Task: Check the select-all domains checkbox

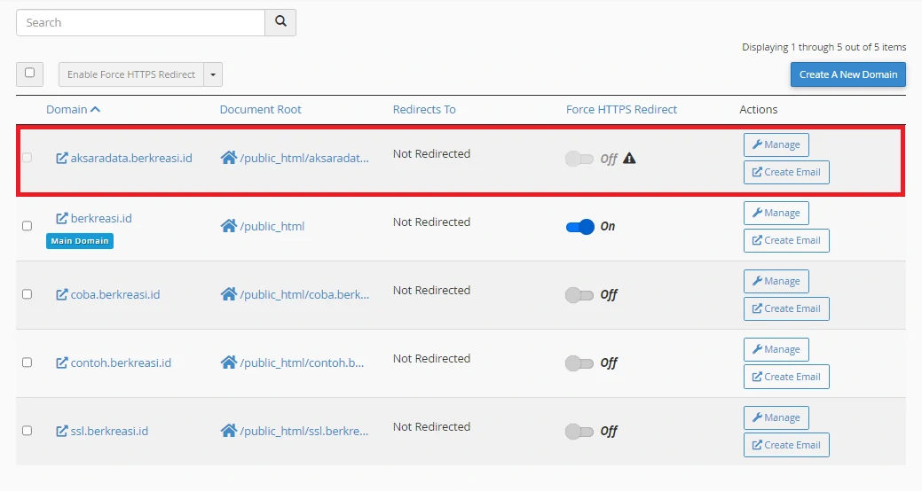Action: tap(29, 73)
